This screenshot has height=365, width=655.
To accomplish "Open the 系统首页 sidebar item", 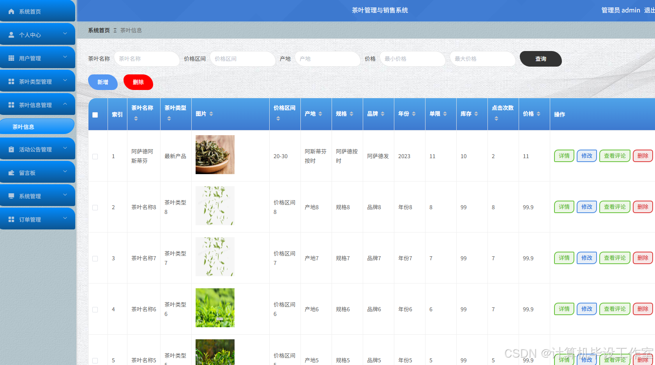I will pyautogui.click(x=37, y=11).
